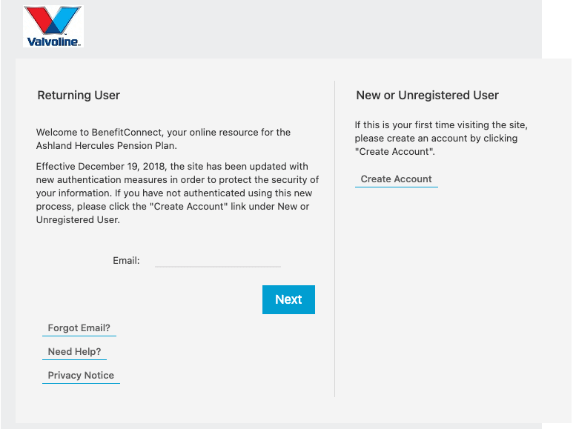Click the Ashland Hercules Pension Plan text

pyautogui.click(x=107, y=146)
